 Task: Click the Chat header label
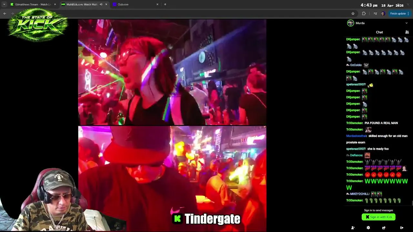tap(379, 32)
